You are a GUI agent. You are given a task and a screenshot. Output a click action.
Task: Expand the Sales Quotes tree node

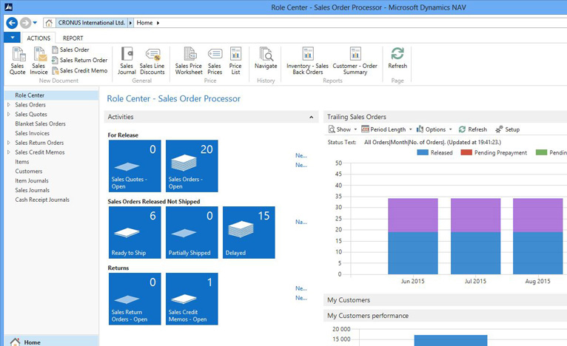click(9, 114)
